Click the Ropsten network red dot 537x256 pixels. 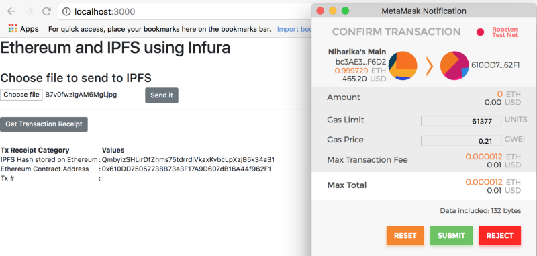click(480, 32)
